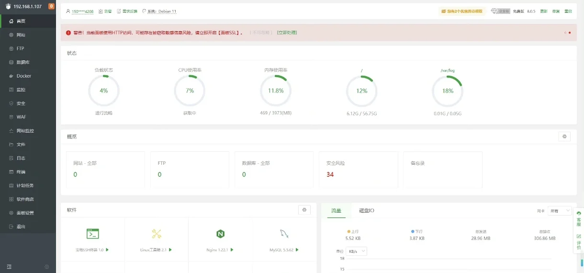Click the 宝塔SSH终端 terminal icon

point(92,234)
